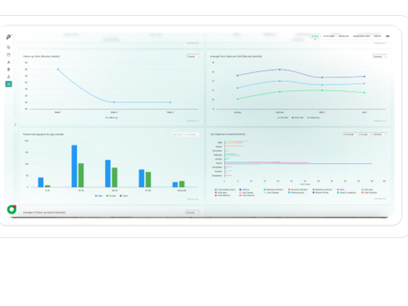Open the age filter dropdown on Top Diagnosis chart
This screenshot has height=306, width=408.
pos(365,134)
